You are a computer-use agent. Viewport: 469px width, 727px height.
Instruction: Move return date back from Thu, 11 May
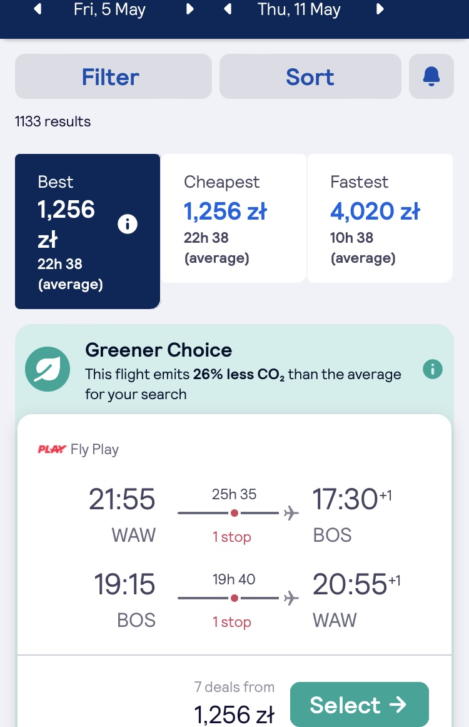click(x=228, y=9)
